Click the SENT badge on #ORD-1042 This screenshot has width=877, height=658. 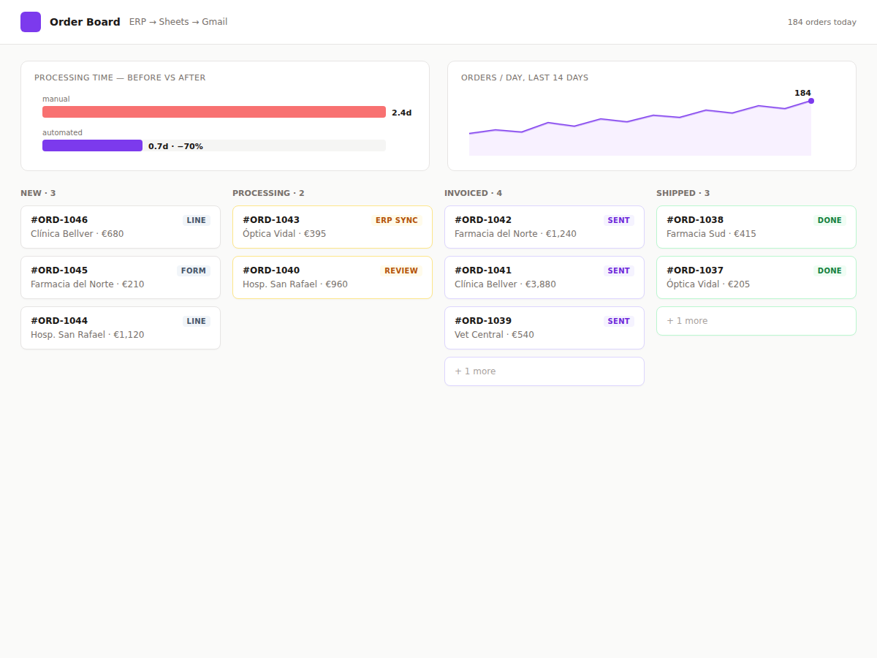pos(619,220)
